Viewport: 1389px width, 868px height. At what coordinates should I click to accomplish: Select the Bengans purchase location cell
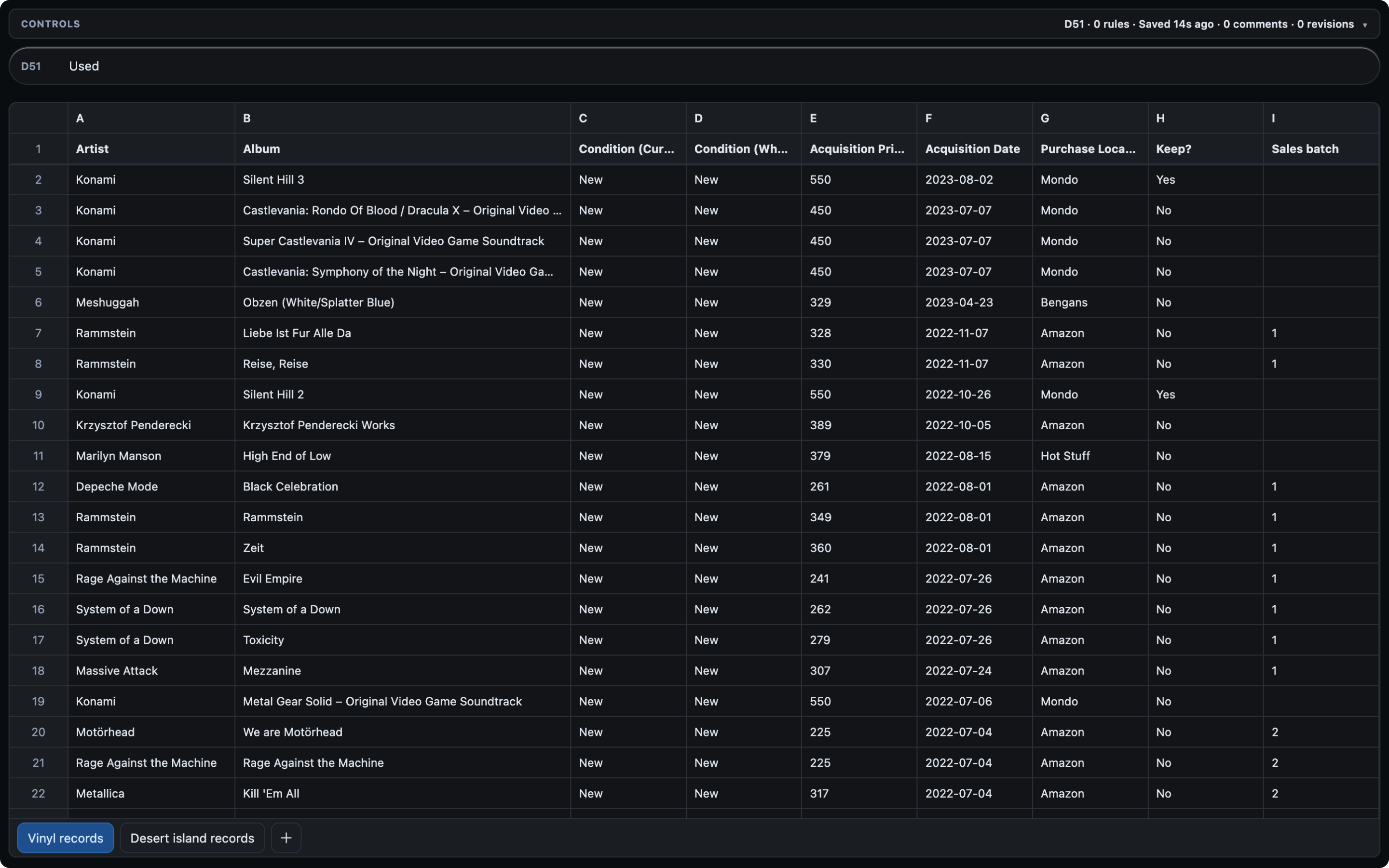[1089, 302]
